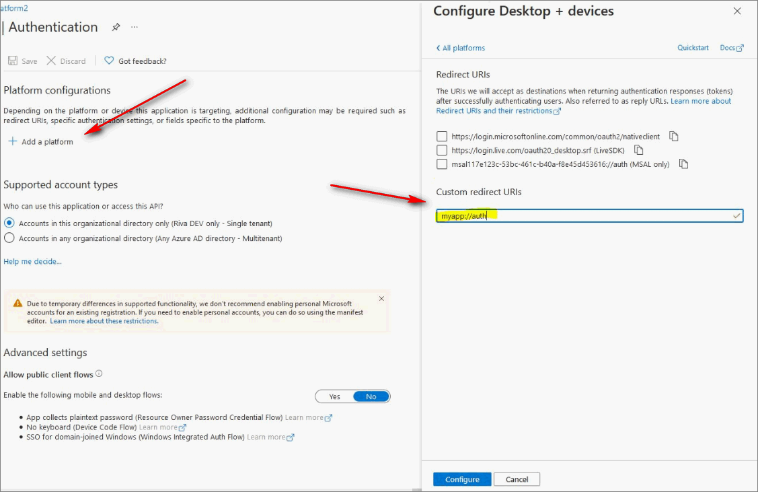This screenshot has width=758, height=492.
Task: Close the Configure Desktop + devices panel
Action: tap(737, 11)
